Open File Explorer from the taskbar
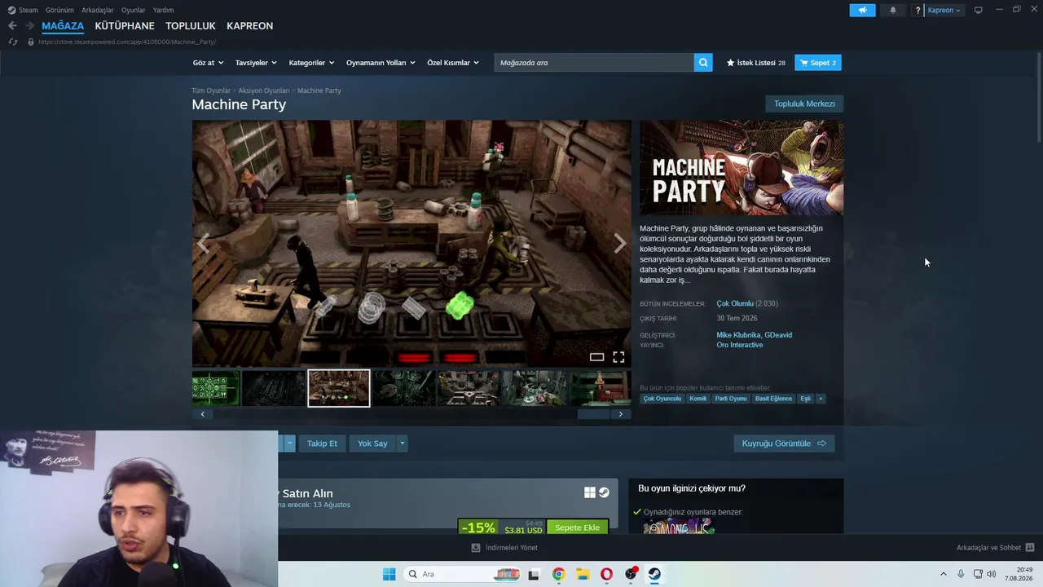 583,574
